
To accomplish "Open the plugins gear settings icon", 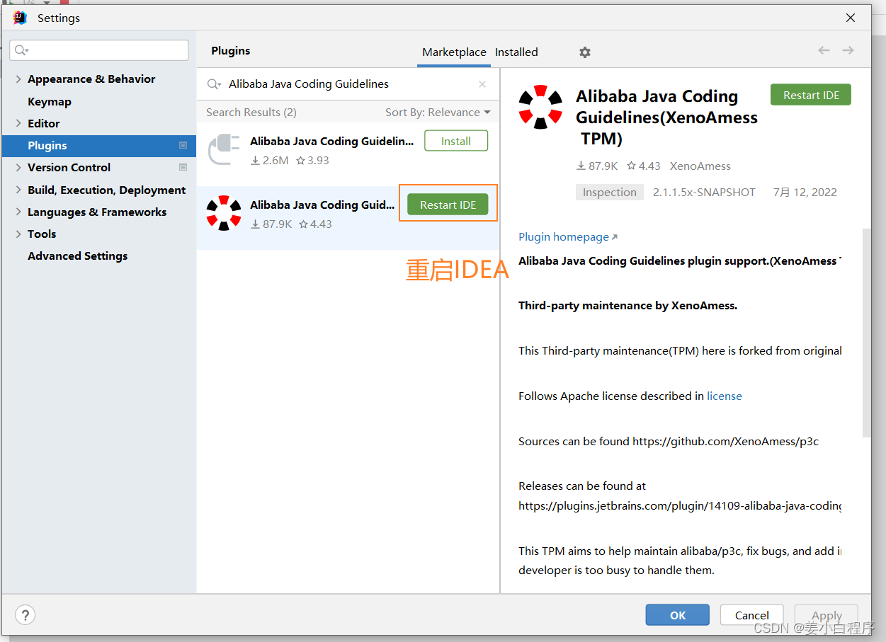I will 584,52.
